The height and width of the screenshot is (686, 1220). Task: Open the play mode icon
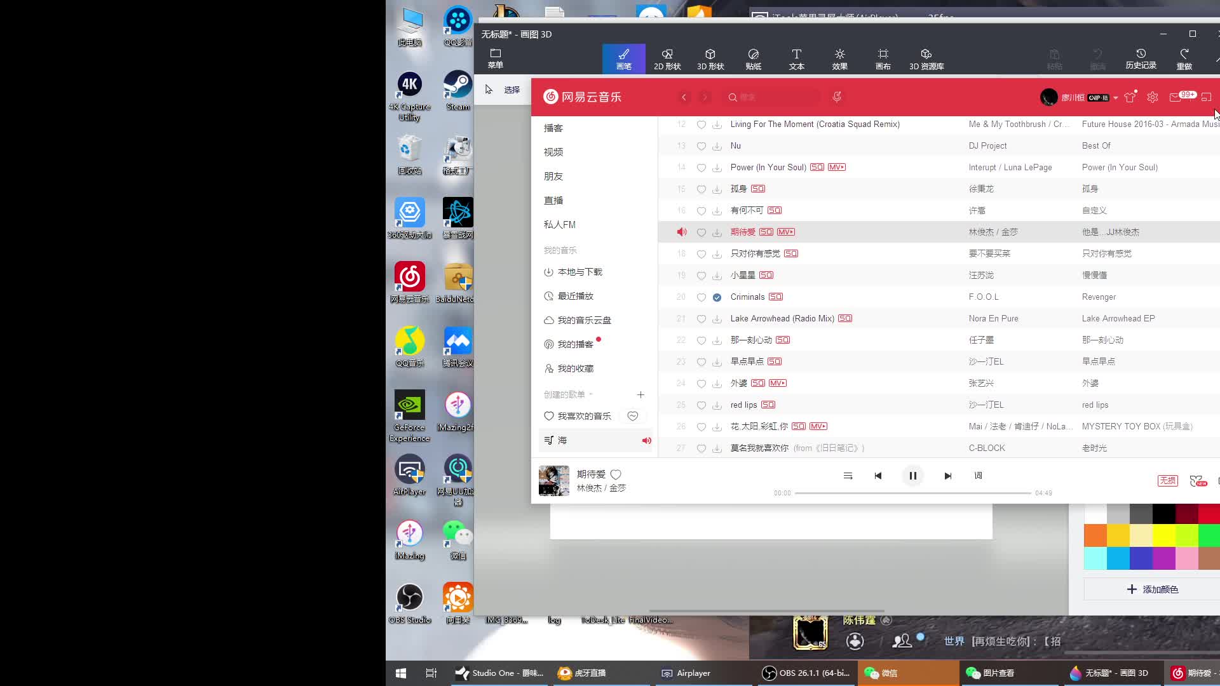[x=848, y=476]
